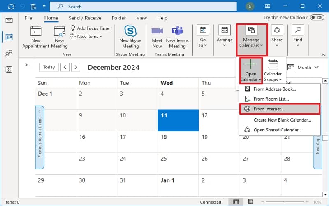Viewport: 329px width, 206px height.
Task: Choose From Internet menu item
Action: tap(280, 109)
